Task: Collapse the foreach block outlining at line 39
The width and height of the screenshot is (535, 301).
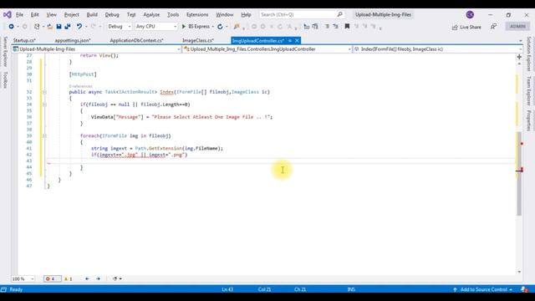Action: [44, 135]
